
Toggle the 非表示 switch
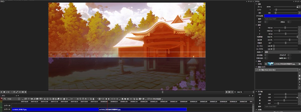click(x=289, y=22)
